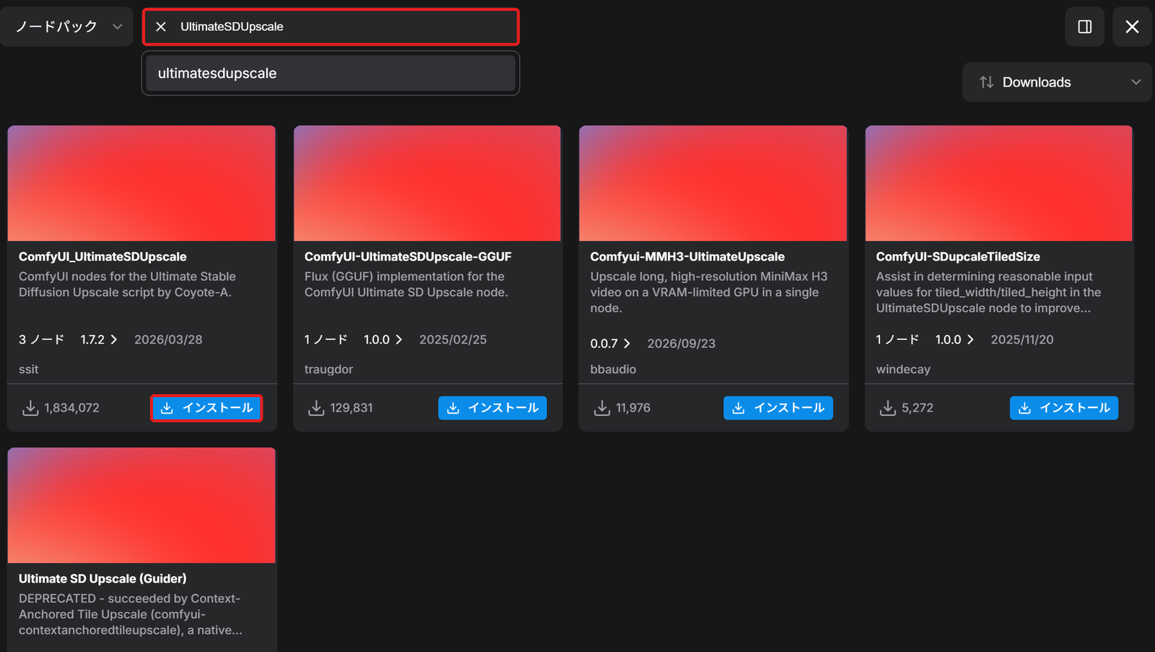Viewport: 1155px width, 652px height.
Task: Click the 3 ノード count text
Action: click(x=42, y=339)
